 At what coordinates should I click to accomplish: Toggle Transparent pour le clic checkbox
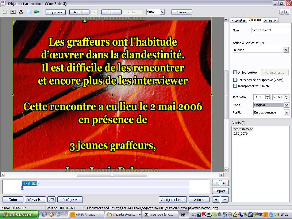(235, 86)
